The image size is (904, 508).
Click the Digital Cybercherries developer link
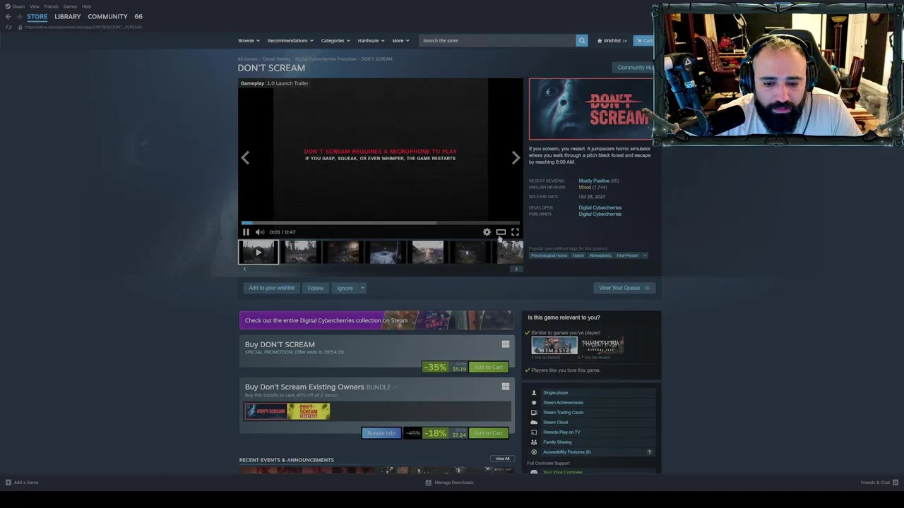click(600, 207)
